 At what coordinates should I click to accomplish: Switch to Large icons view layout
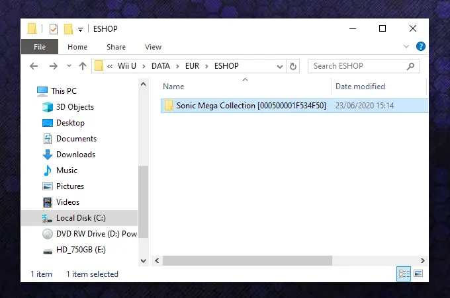click(418, 274)
